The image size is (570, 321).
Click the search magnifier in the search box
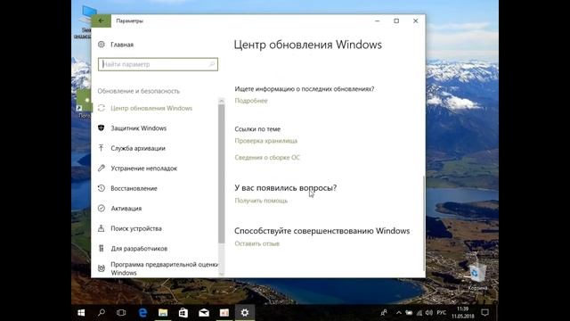point(212,64)
